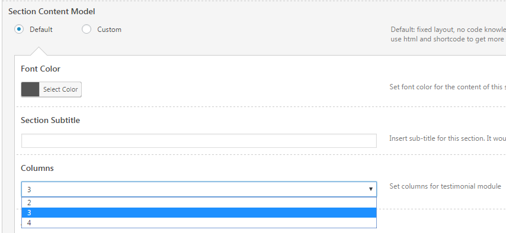This screenshot has height=233, width=506.
Task: Choose 2 from the Columns list
Action: [199, 203]
